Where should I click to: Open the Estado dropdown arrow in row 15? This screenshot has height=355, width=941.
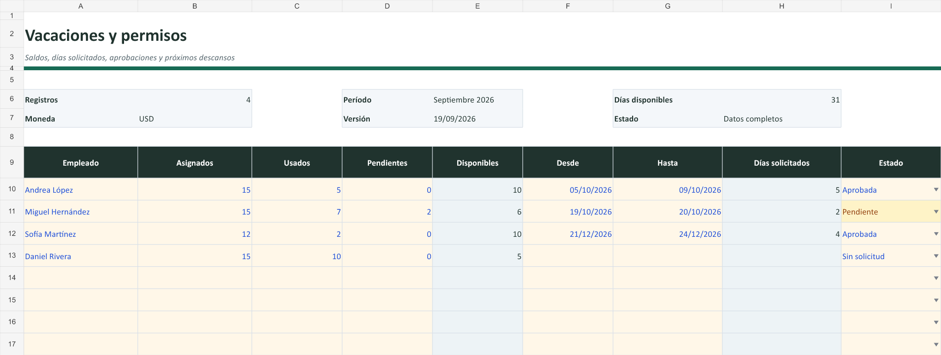[936, 300]
